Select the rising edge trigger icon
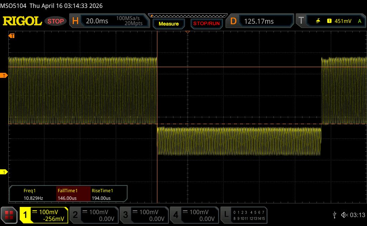This screenshot has height=226, width=367. pos(318,21)
